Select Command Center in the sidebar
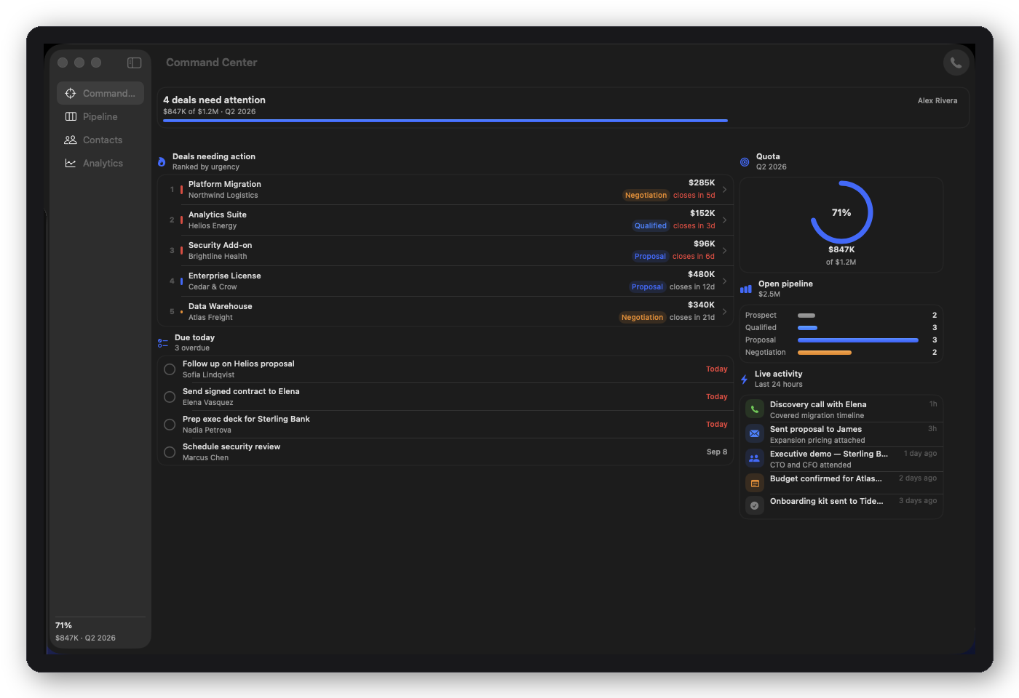Screen dimensions: 1019x698 click(x=100, y=93)
